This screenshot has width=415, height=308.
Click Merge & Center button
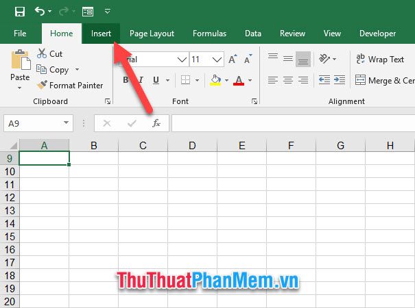coord(385,80)
